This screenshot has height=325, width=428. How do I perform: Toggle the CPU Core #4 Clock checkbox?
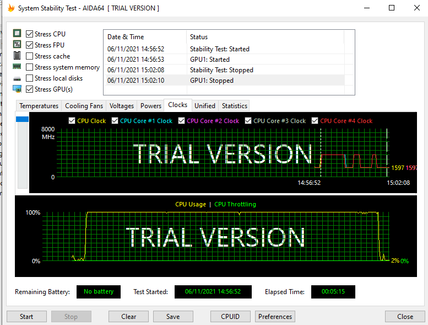pos(315,121)
